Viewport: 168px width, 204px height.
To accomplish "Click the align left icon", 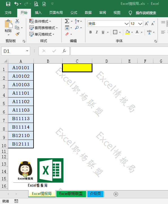I will pos(163,32).
